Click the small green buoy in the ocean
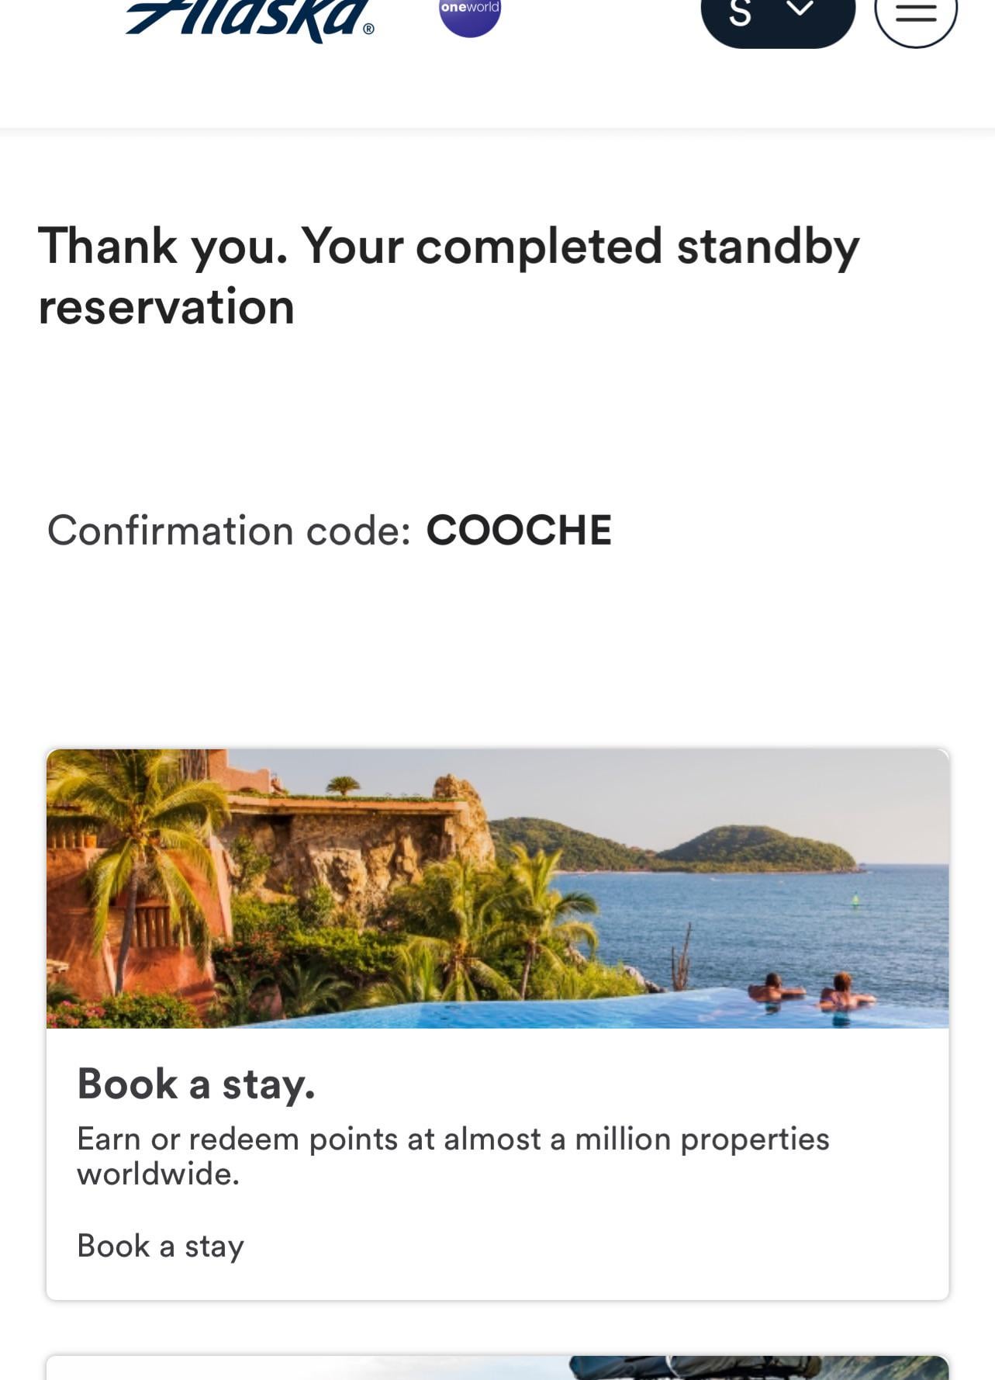This screenshot has height=1380, width=995. point(856,899)
